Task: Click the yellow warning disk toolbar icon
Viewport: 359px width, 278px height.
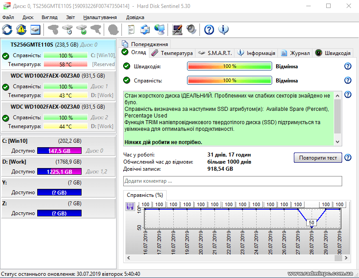Action: click(21, 30)
